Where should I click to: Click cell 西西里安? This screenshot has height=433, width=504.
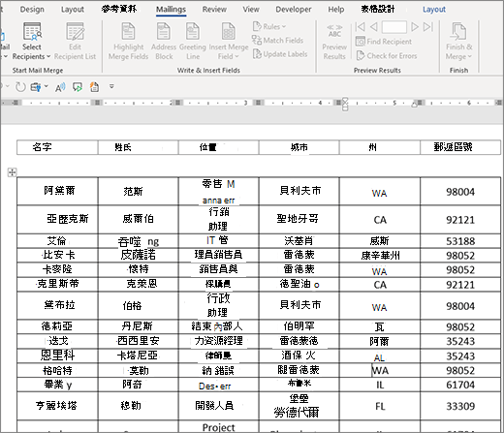coord(138,341)
